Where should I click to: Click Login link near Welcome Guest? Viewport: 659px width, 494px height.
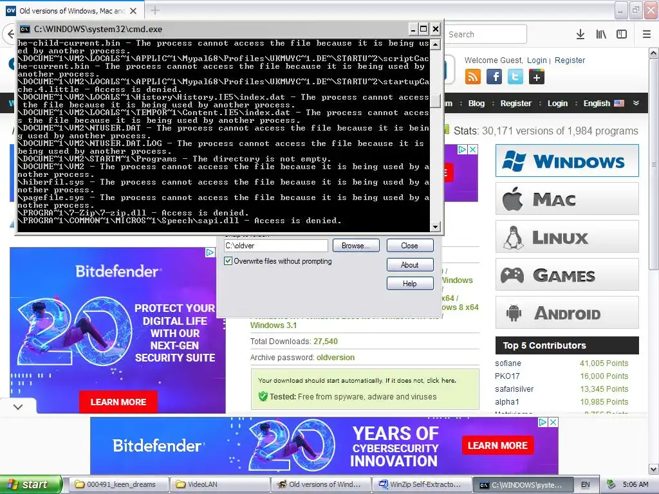click(x=537, y=60)
